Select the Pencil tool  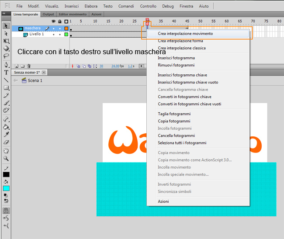6,95
